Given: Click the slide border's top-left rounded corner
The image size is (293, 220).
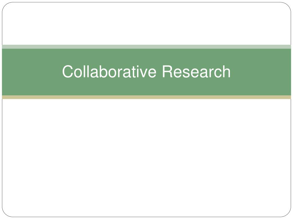Looking at the screenshot, I should click(5, 5).
